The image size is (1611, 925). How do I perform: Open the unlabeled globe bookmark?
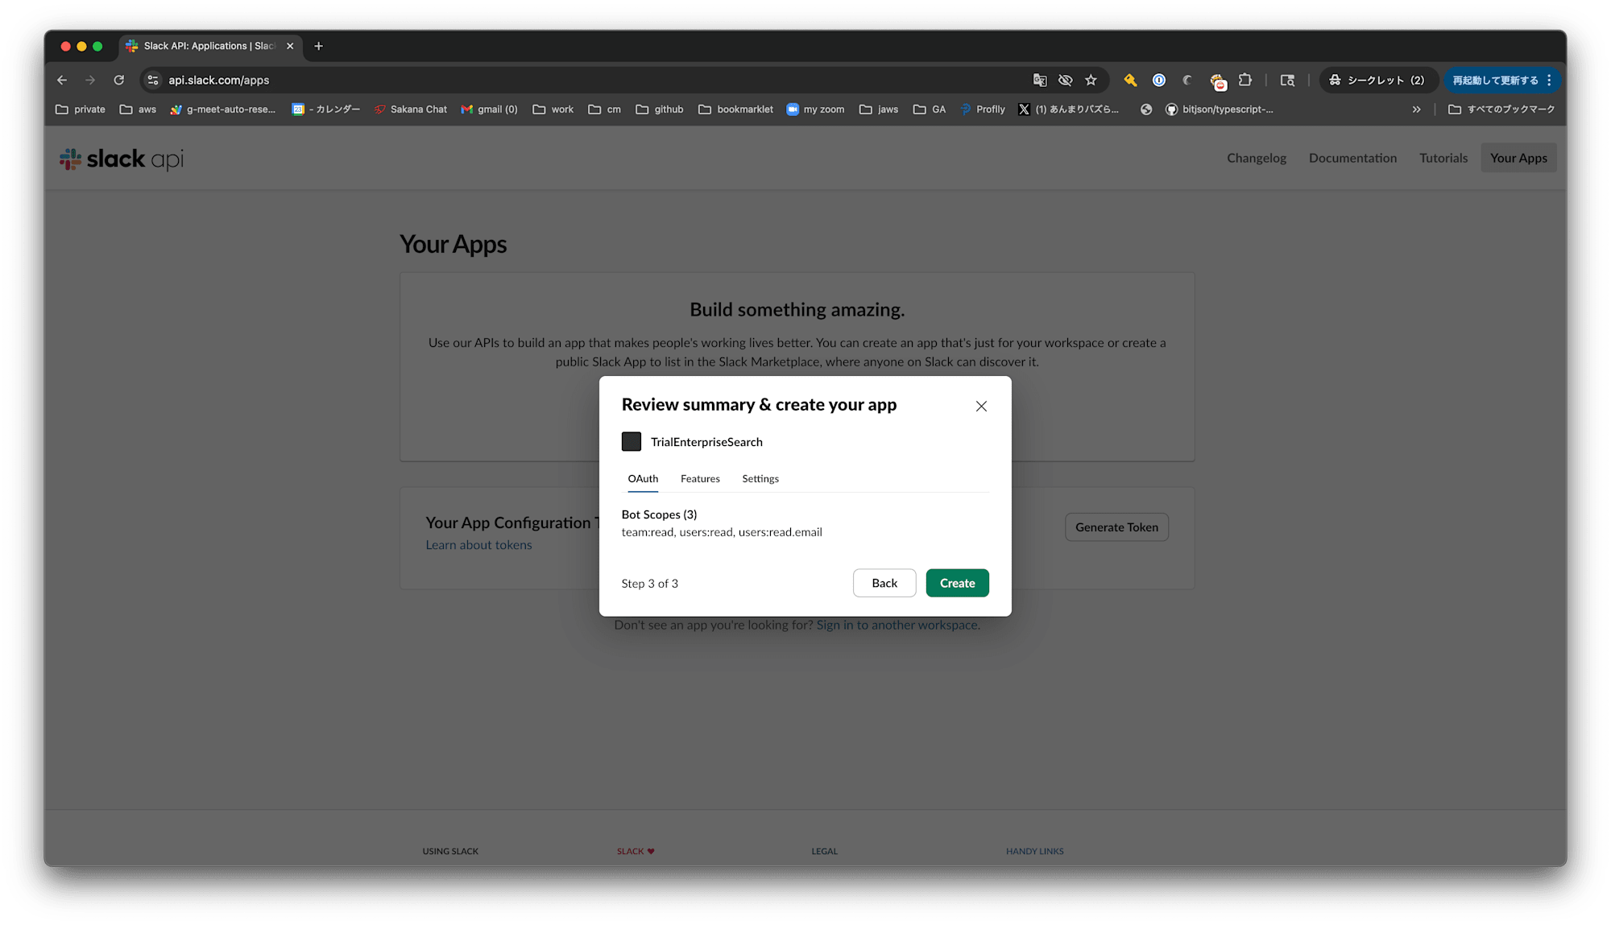[1146, 109]
